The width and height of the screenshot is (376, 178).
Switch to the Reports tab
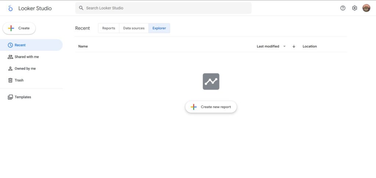coord(109,28)
